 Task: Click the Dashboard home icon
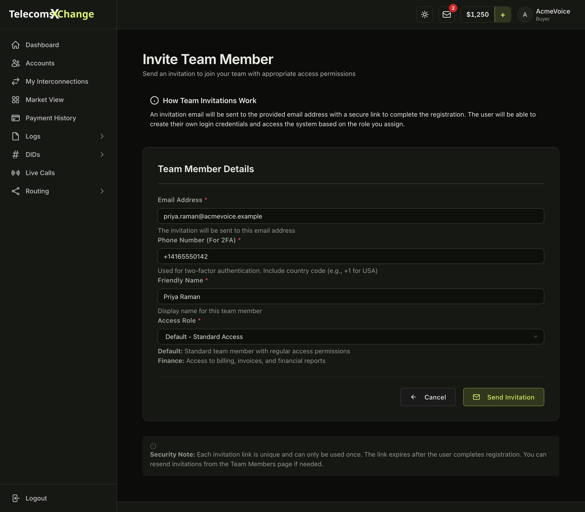[x=15, y=45]
